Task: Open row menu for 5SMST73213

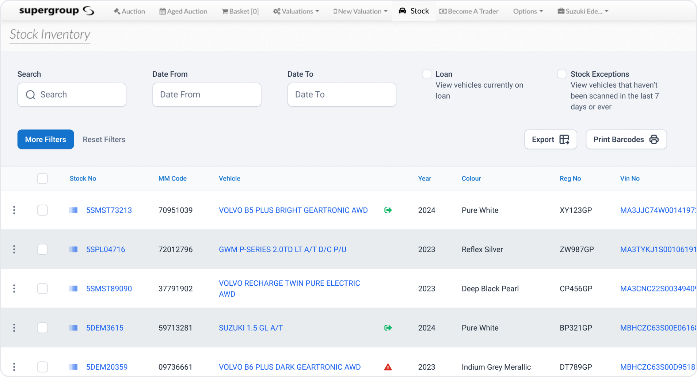Action: [14, 210]
